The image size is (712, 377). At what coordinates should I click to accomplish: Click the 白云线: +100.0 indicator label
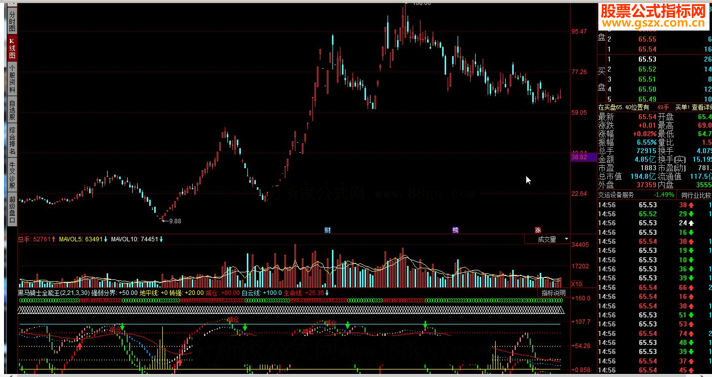click(261, 292)
